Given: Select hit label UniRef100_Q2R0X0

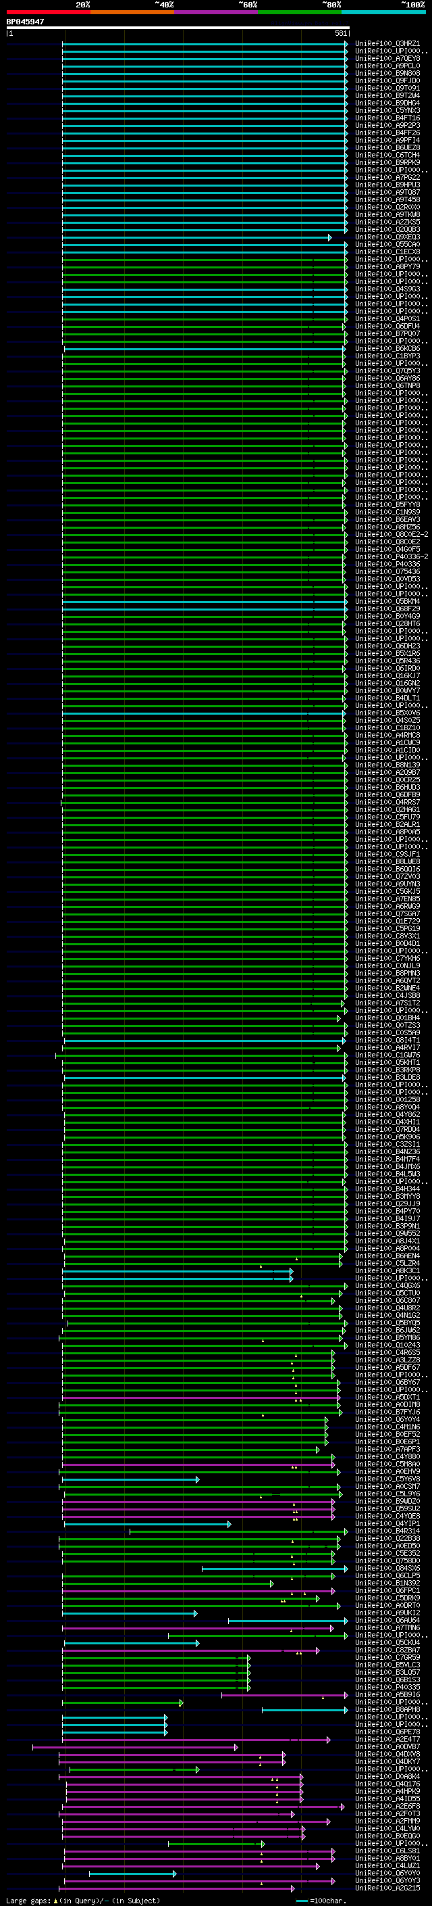Looking at the screenshot, I should (387, 207).
